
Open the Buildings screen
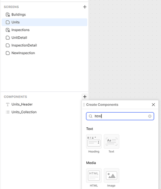[x=44, y=15]
